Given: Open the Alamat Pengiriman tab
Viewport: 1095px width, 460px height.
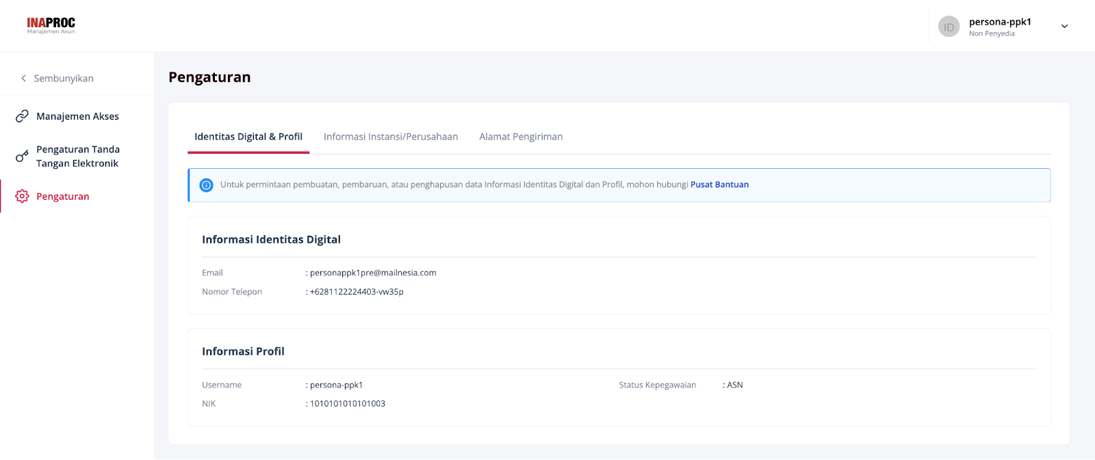Looking at the screenshot, I should pos(521,137).
